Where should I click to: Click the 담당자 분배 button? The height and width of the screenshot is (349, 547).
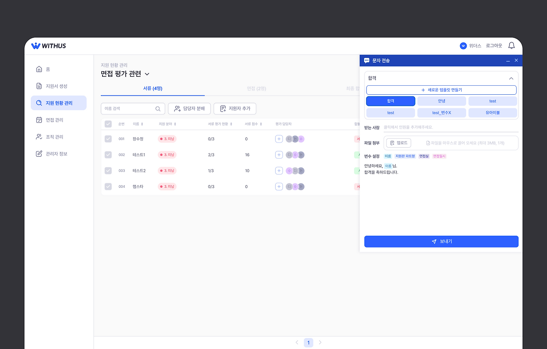coord(189,109)
